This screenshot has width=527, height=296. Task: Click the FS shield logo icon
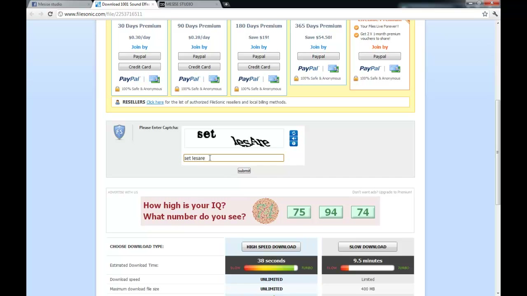[119, 132]
